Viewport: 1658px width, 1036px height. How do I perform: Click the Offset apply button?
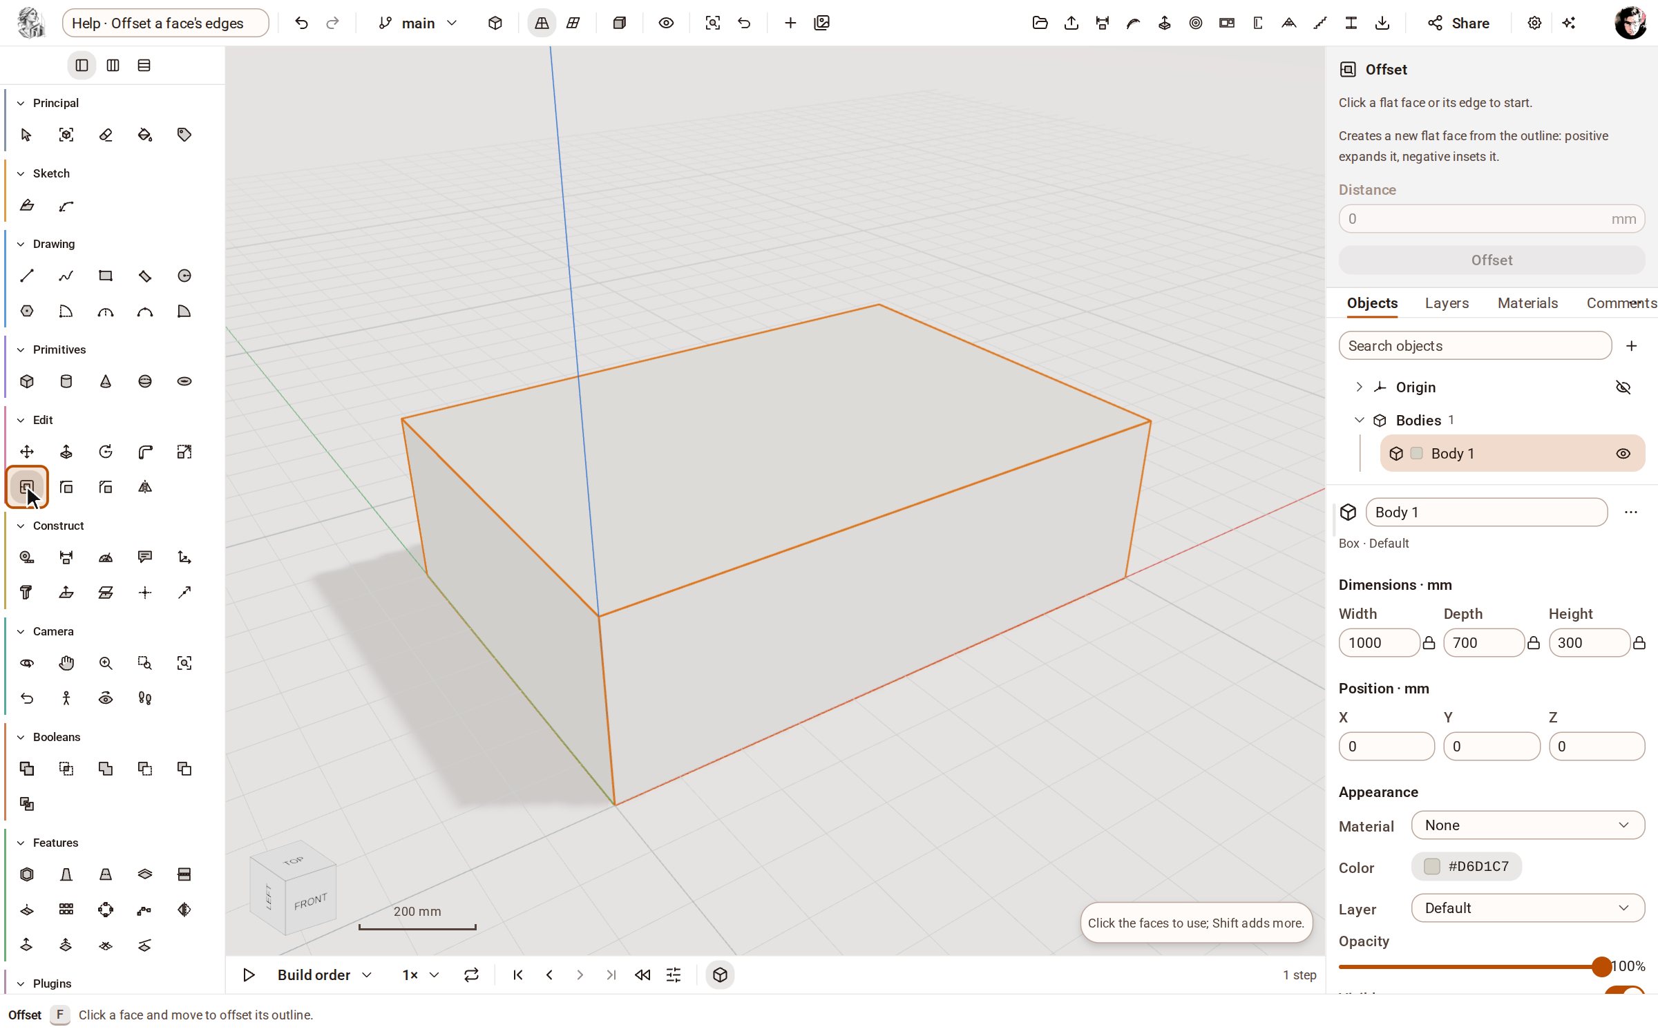point(1492,260)
